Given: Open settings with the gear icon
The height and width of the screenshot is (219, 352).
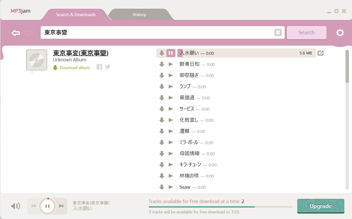Looking at the screenshot, I should click(340, 33).
